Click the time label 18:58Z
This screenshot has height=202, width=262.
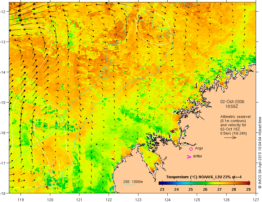[232, 106]
